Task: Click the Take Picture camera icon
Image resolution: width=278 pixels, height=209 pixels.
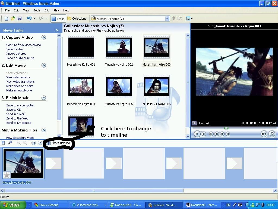Action: pyautogui.click(x=272, y=134)
